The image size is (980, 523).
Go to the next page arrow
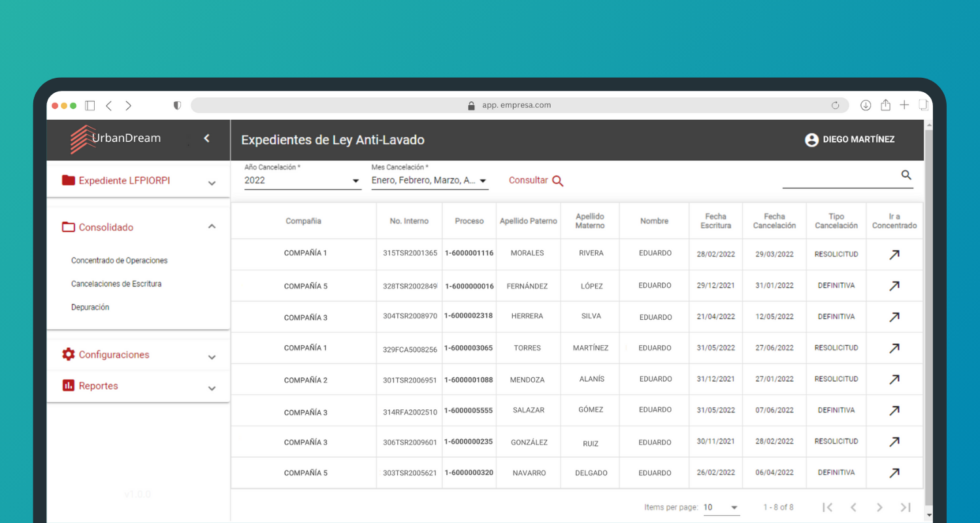(879, 507)
